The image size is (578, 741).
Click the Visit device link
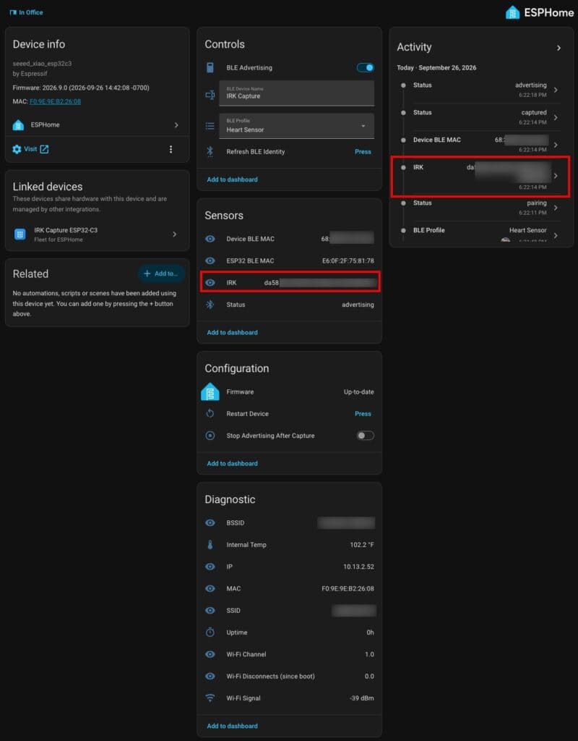(x=30, y=149)
